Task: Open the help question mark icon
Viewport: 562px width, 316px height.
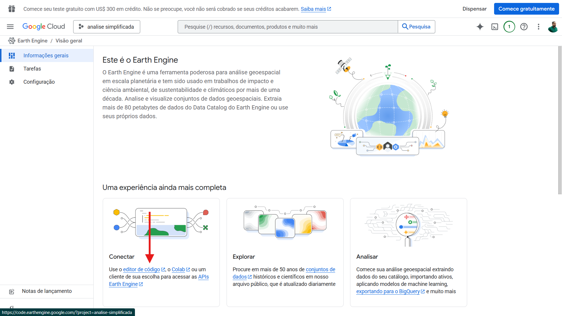Action: click(x=524, y=27)
